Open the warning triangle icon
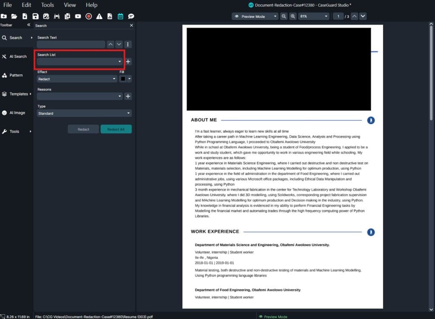The height and width of the screenshot is (319, 435). [99, 16]
